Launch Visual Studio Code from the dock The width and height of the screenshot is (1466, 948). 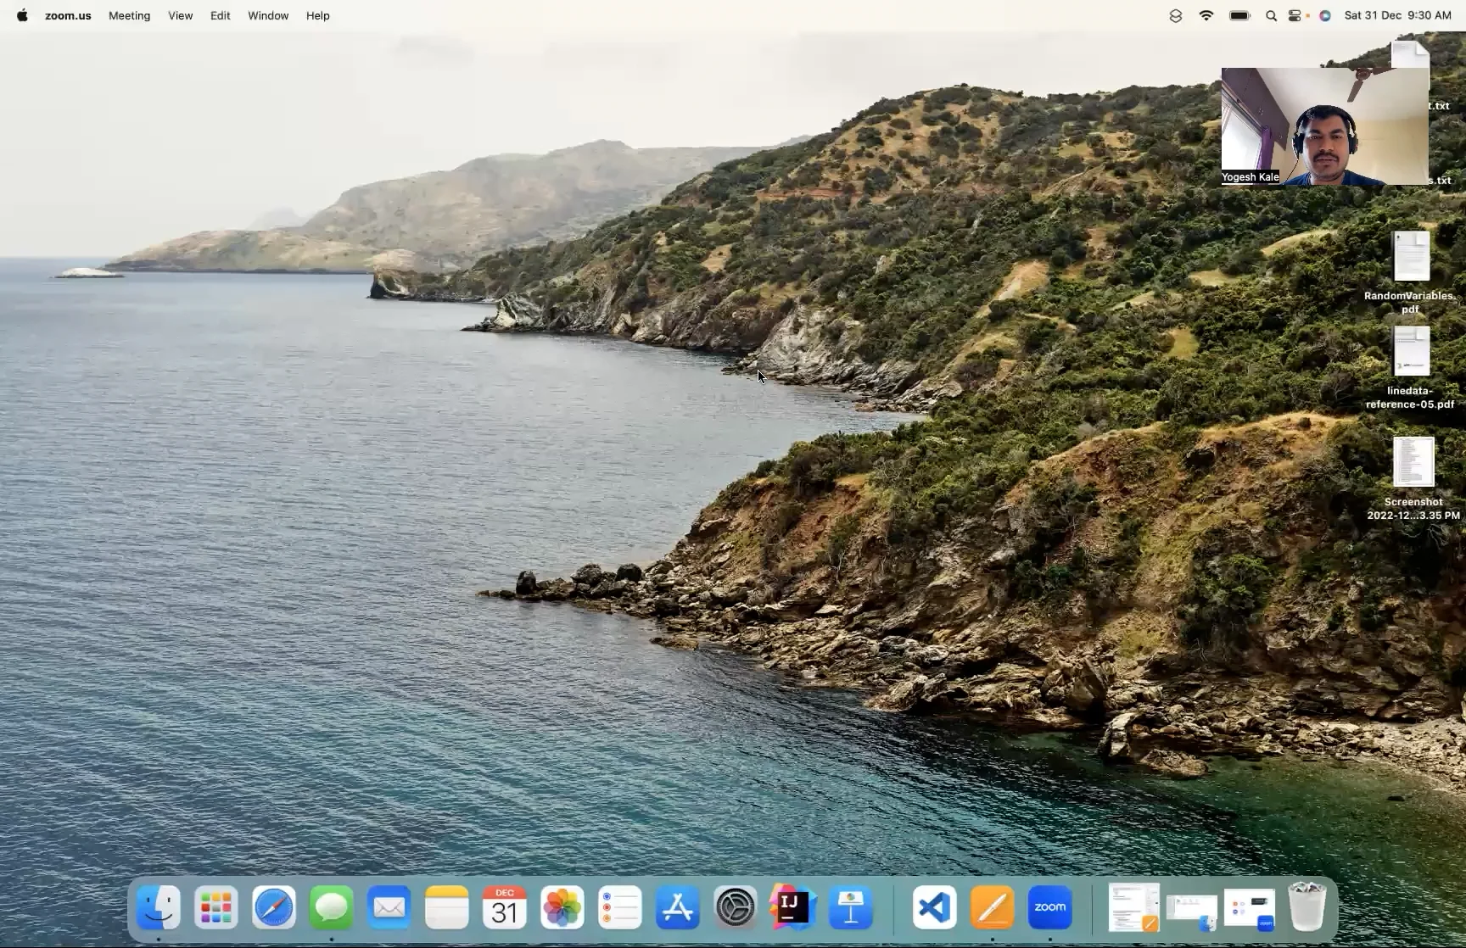934,907
